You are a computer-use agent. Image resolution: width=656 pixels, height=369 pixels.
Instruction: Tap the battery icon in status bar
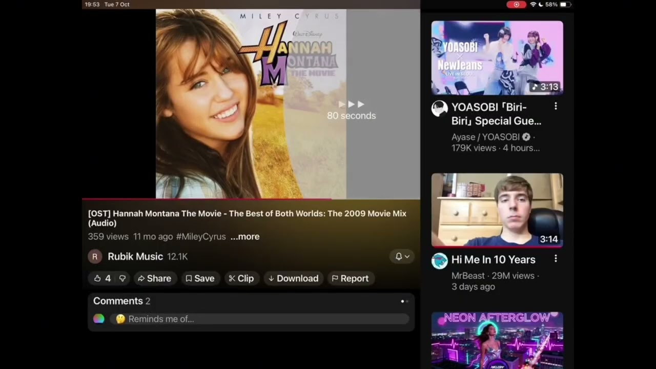click(x=565, y=5)
